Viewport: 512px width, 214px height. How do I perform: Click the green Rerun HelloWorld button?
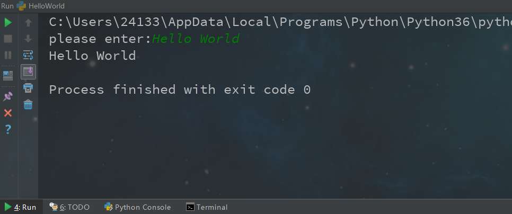(8, 23)
